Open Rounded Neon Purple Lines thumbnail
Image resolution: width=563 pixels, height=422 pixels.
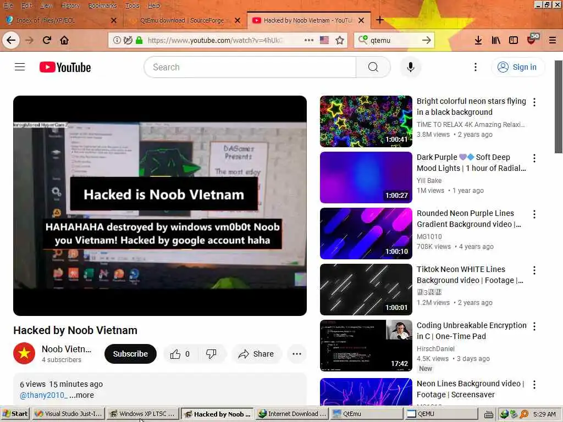coord(366,233)
